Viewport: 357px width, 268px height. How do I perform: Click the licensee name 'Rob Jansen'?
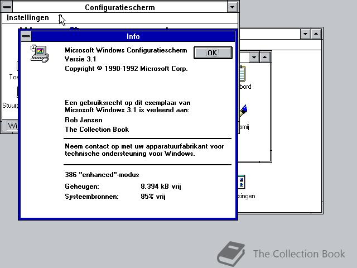pyautogui.click(x=84, y=120)
